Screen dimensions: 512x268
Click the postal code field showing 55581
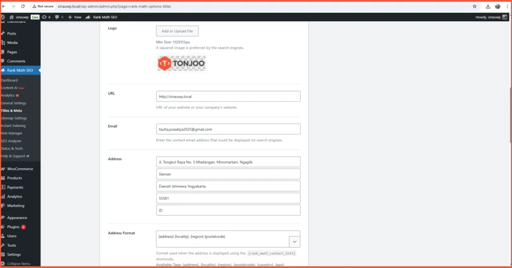pyautogui.click(x=228, y=198)
